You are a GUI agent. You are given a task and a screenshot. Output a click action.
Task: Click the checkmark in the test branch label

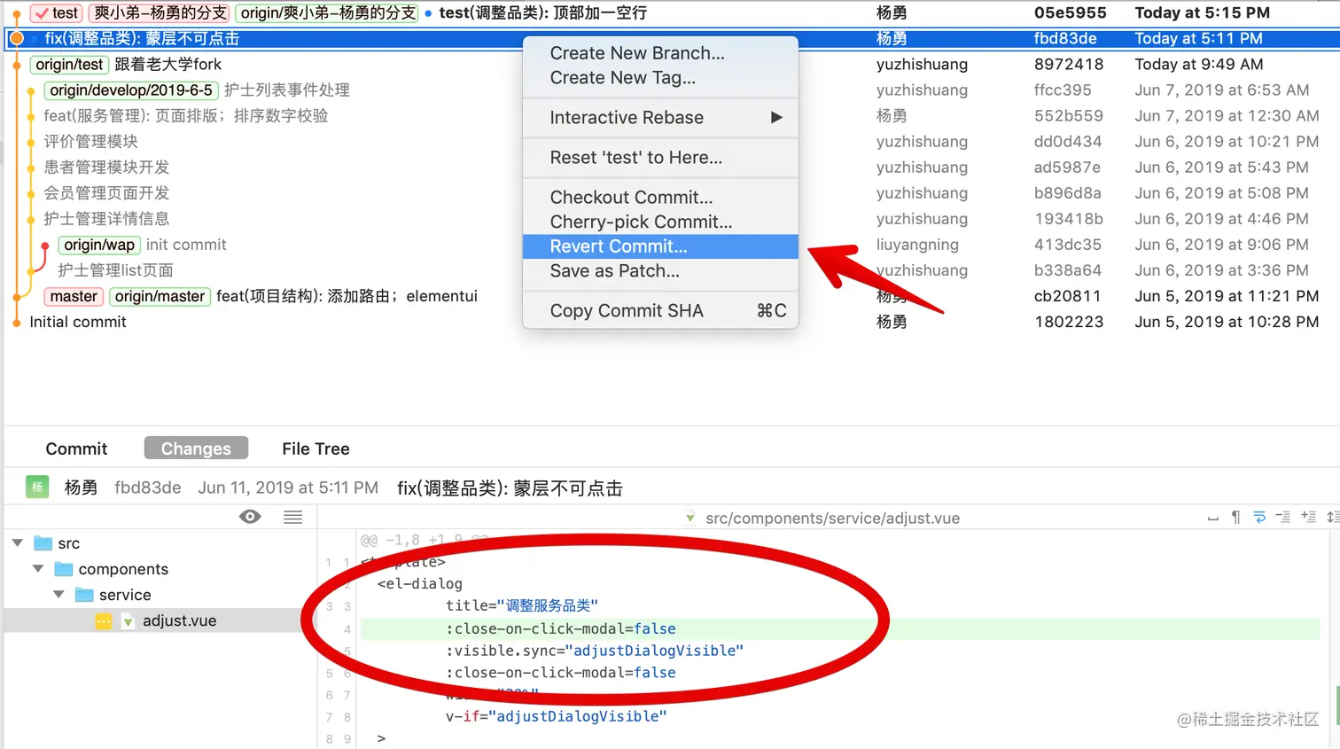pyautogui.click(x=42, y=13)
